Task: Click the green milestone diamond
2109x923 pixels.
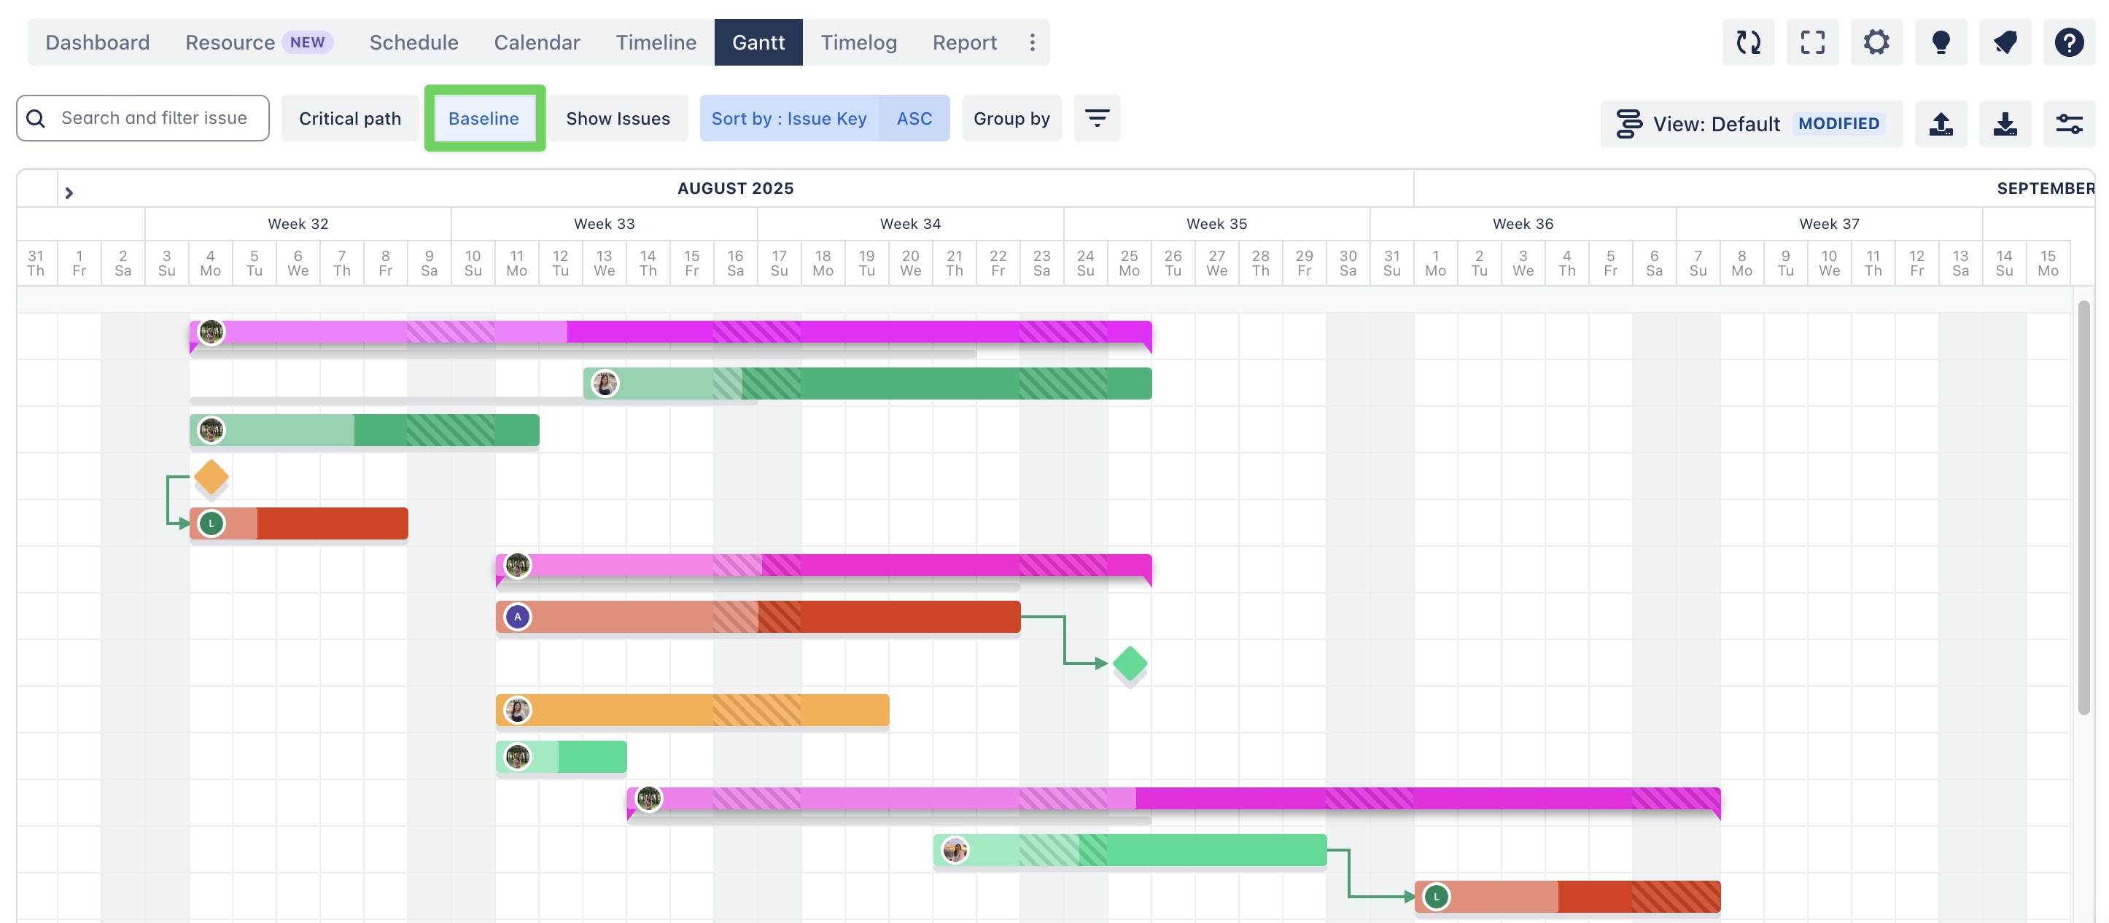Action: [x=1130, y=663]
